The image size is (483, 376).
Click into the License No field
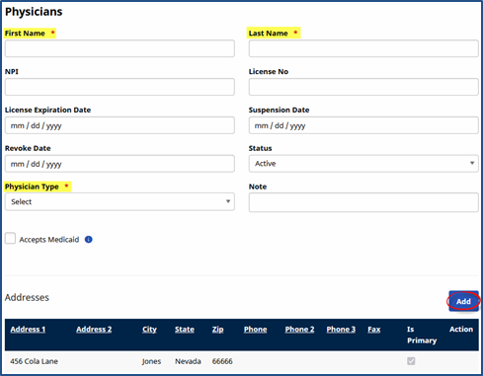(x=363, y=87)
